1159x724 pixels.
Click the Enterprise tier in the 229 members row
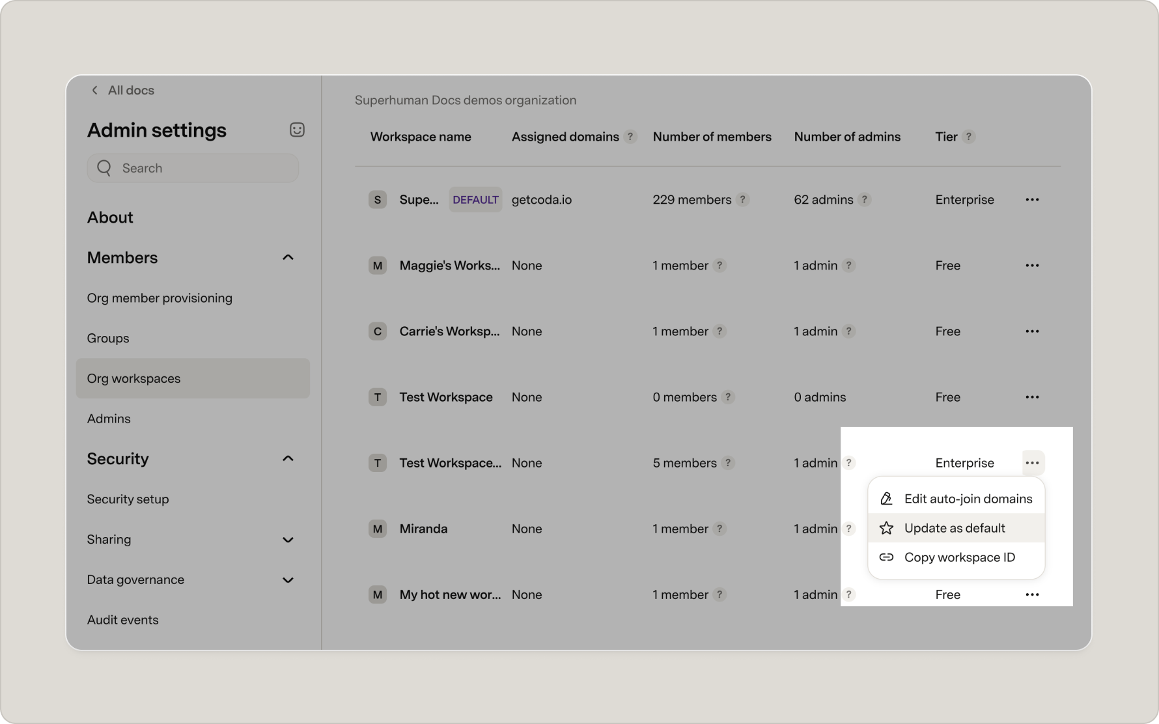(x=964, y=200)
